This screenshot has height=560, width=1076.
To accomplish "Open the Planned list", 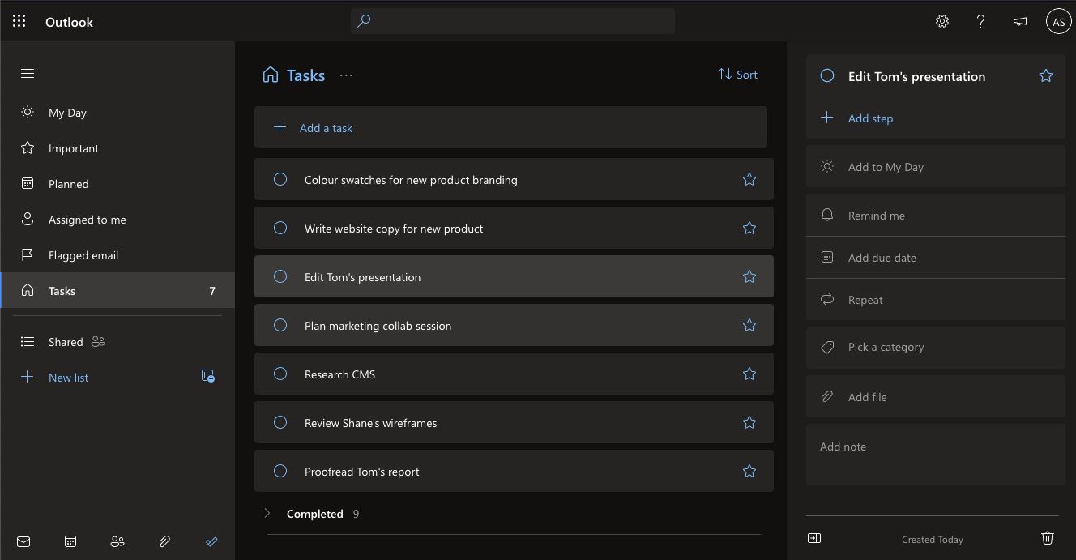I will click(69, 184).
